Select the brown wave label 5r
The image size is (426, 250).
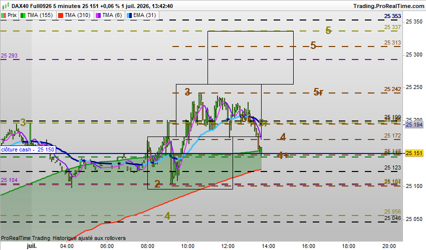point(318,92)
